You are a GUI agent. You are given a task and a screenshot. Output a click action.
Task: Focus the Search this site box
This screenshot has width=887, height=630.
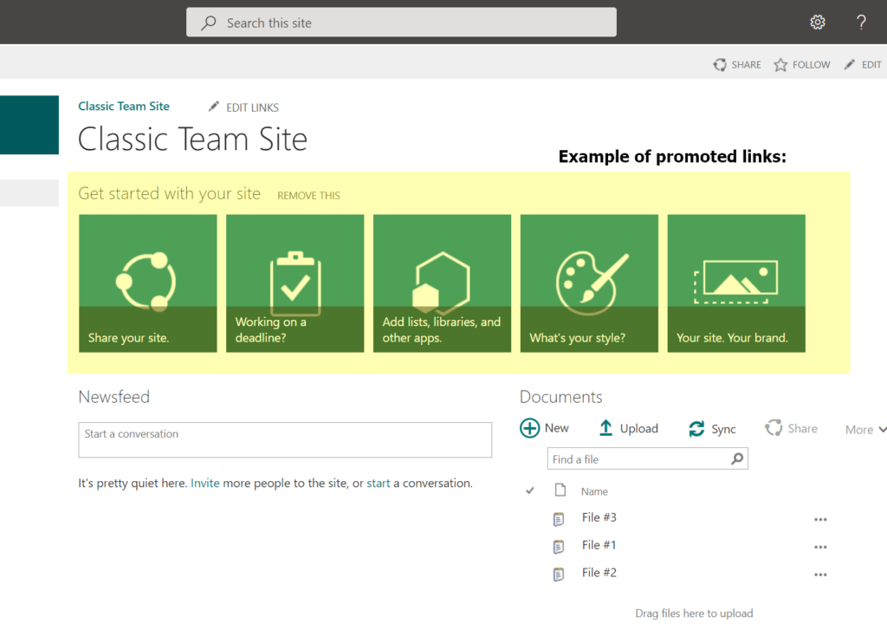401,23
